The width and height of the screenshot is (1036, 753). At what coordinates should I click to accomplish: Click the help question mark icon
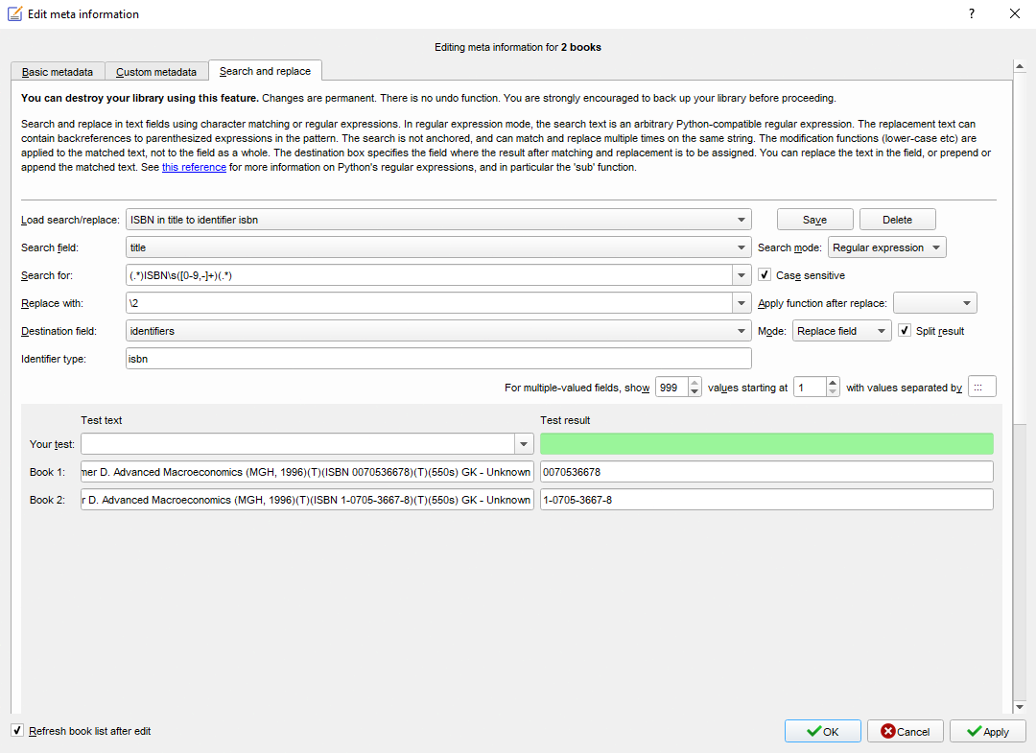tap(971, 13)
